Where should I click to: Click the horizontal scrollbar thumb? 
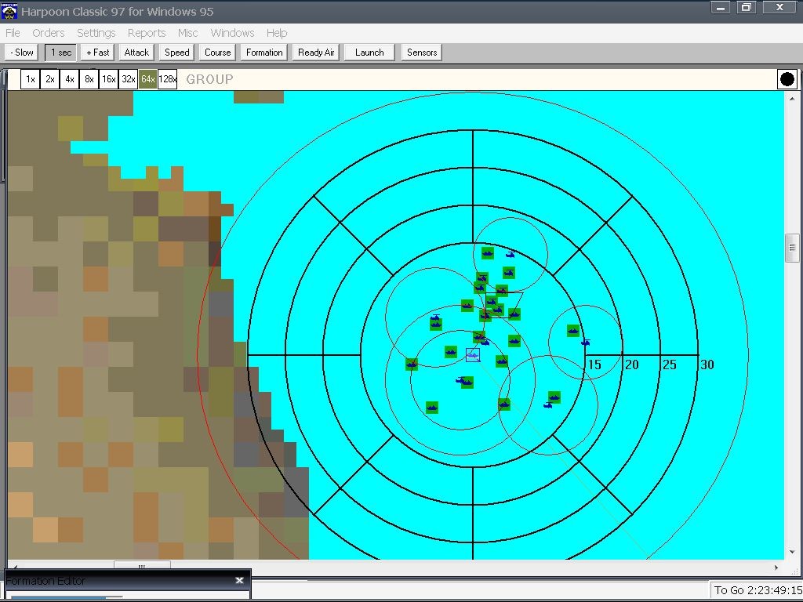click(142, 566)
